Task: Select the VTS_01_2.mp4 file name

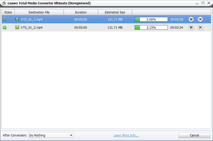Action: [x=31, y=28]
